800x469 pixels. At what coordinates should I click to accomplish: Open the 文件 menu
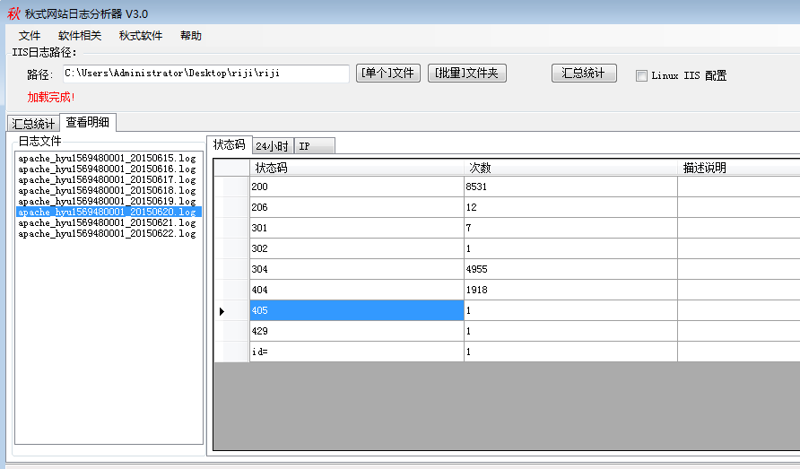[x=30, y=36]
